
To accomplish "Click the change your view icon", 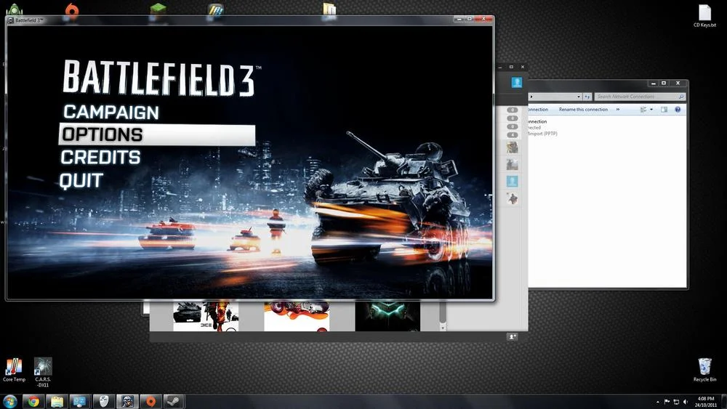I will [643, 109].
